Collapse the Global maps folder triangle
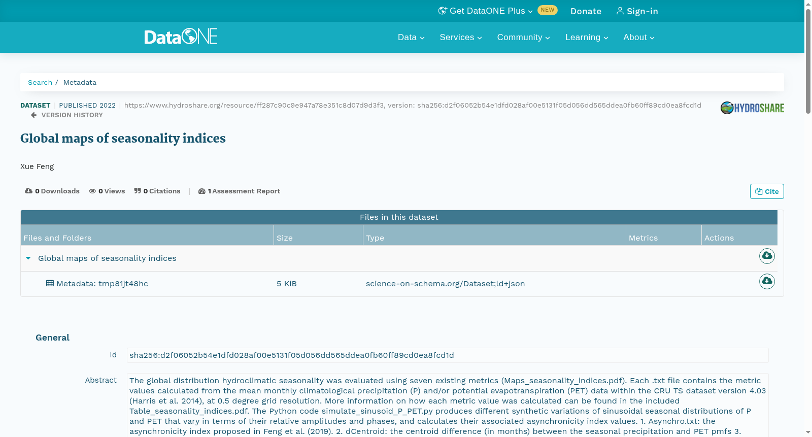The height and width of the screenshot is (437, 812). pyautogui.click(x=28, y=258)
